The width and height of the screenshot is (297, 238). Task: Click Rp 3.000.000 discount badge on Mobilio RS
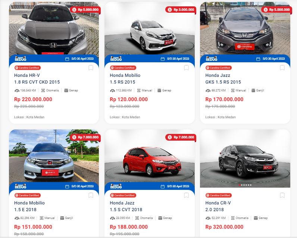click(181, 10)
